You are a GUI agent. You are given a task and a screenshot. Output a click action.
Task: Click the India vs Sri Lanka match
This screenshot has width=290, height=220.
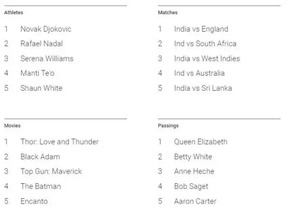(x=203, y=88)
